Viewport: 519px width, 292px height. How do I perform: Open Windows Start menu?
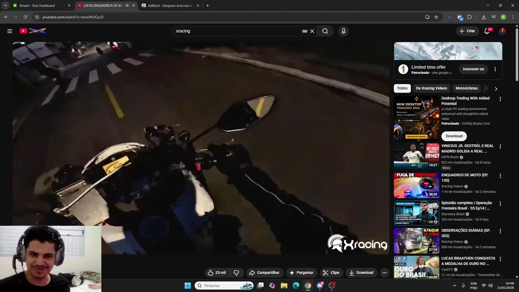[x=188, y=286]
